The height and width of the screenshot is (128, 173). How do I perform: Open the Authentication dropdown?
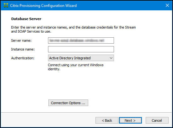[x=81, y=58]
